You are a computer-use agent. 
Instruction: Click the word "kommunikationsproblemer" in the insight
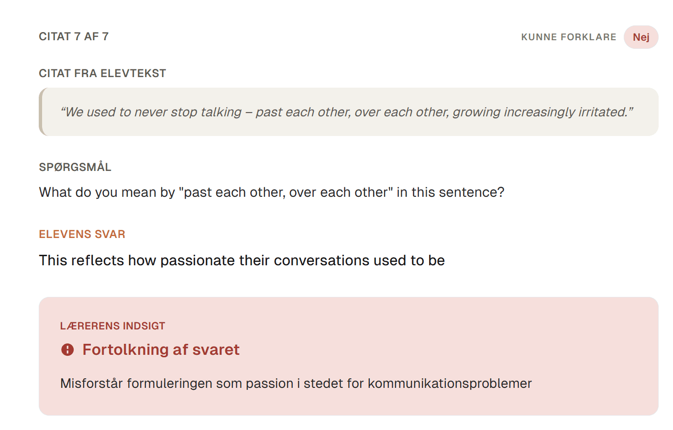point(450,384)
